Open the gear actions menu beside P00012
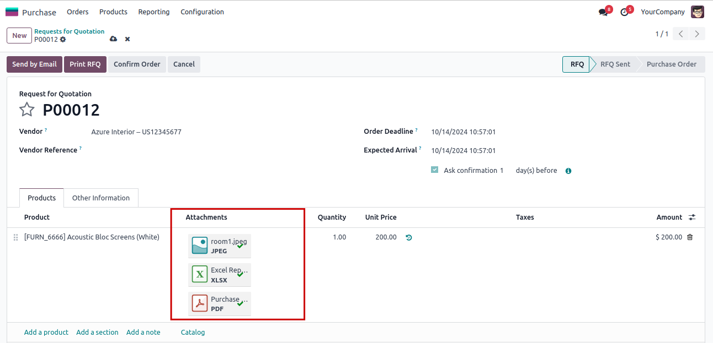The width and height of the screenshot is (713, 343). pyautogui.click(x=63, y=40)
